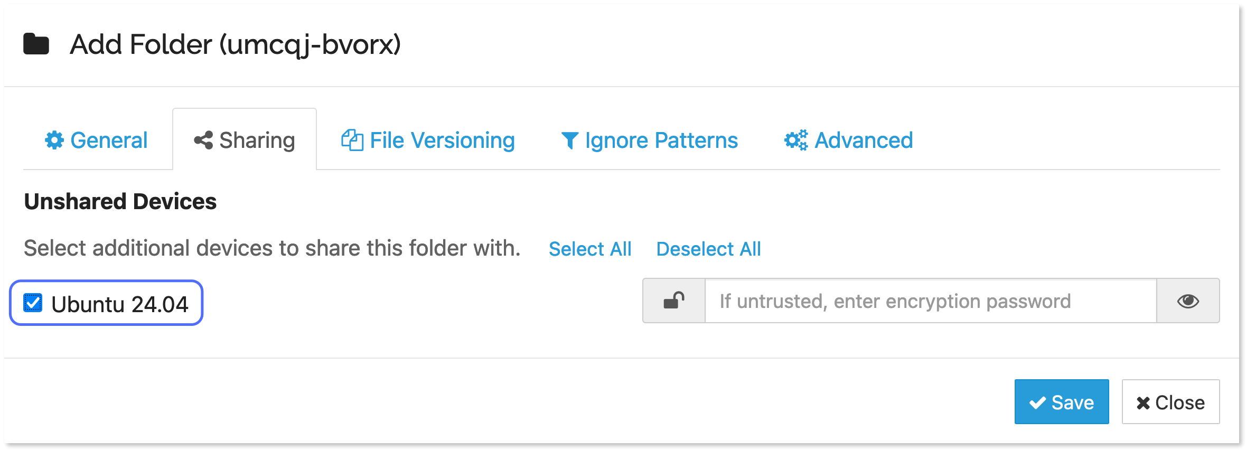Switch to the Ignore Patterns tab
Image resolution: width=1246 pixels, height=450 pixels.
tap(661, 140)
